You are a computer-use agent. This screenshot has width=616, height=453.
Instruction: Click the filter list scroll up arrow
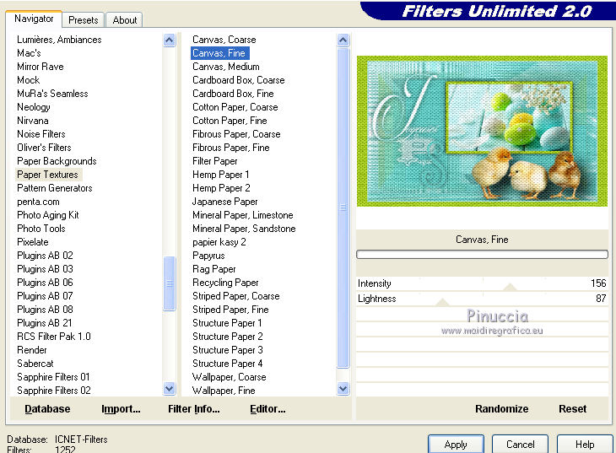click(x=343, y=40)
